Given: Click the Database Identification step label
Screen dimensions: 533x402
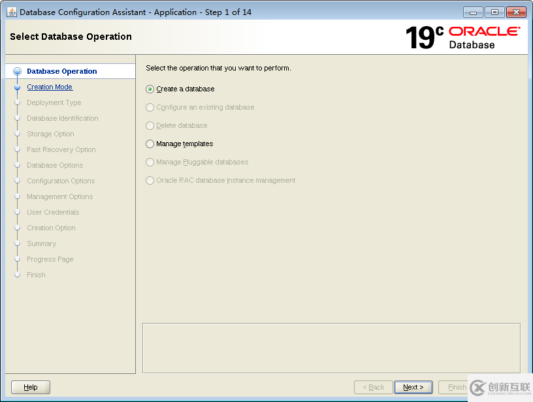Looking at the screenshot, I should coord(63,118).
